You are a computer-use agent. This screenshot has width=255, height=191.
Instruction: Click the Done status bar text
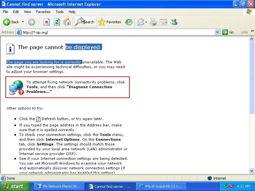click(x=11, y=178)
